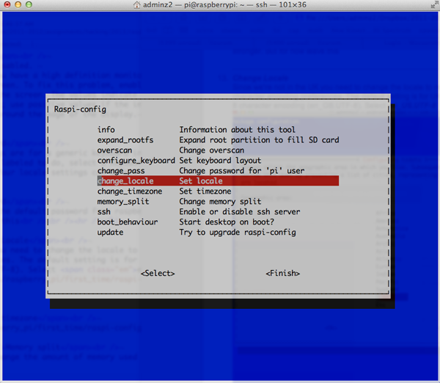The width and height of the screenshot is (440, 383).
Task: Select the info menu entry
Action: tap(106, 130)
